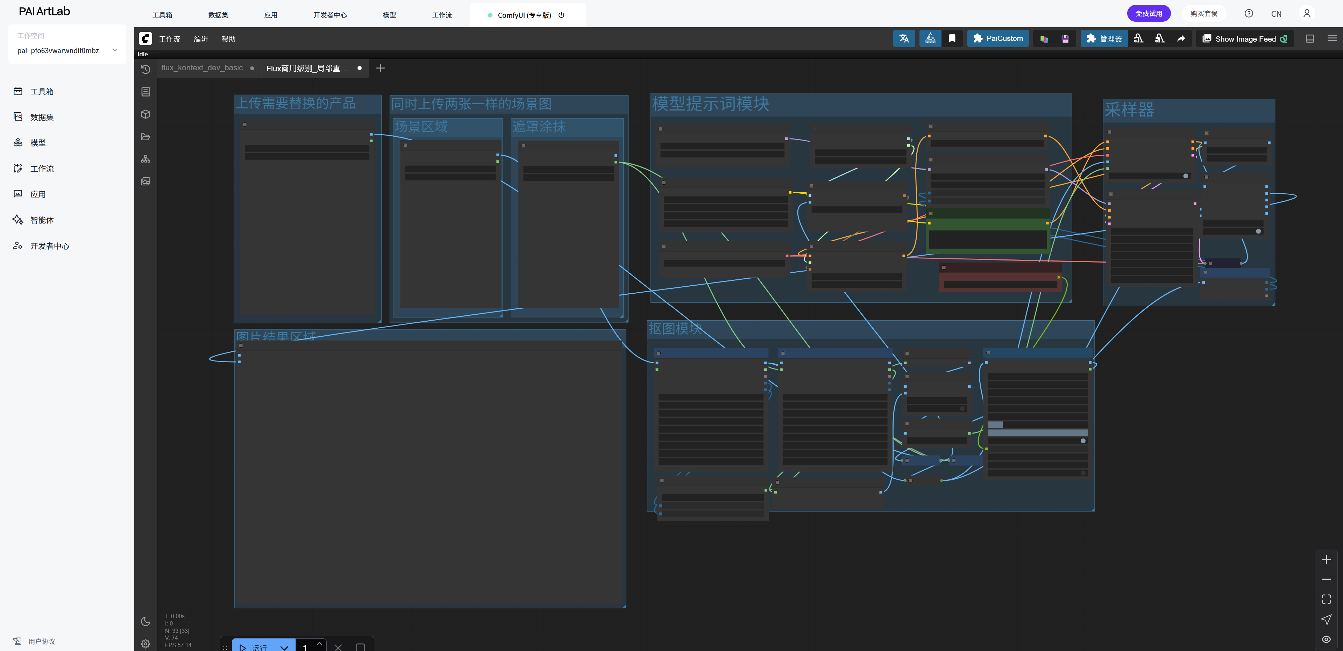Open the queue history sidebar icon
The image size is (1343, 651).
(145, 69)
